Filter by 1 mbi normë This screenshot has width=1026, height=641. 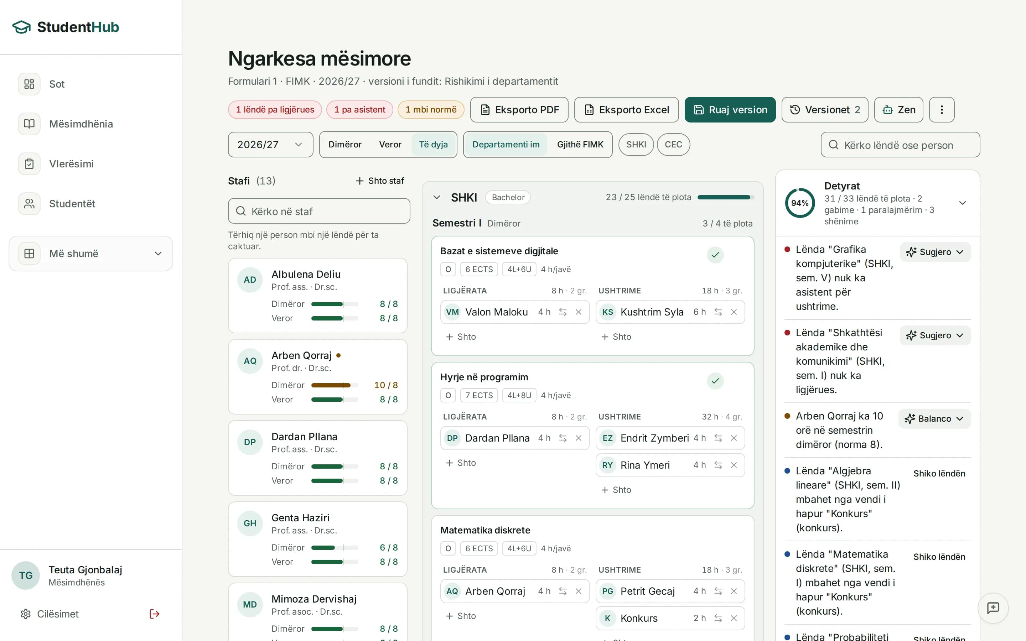(x=431, y=110)
